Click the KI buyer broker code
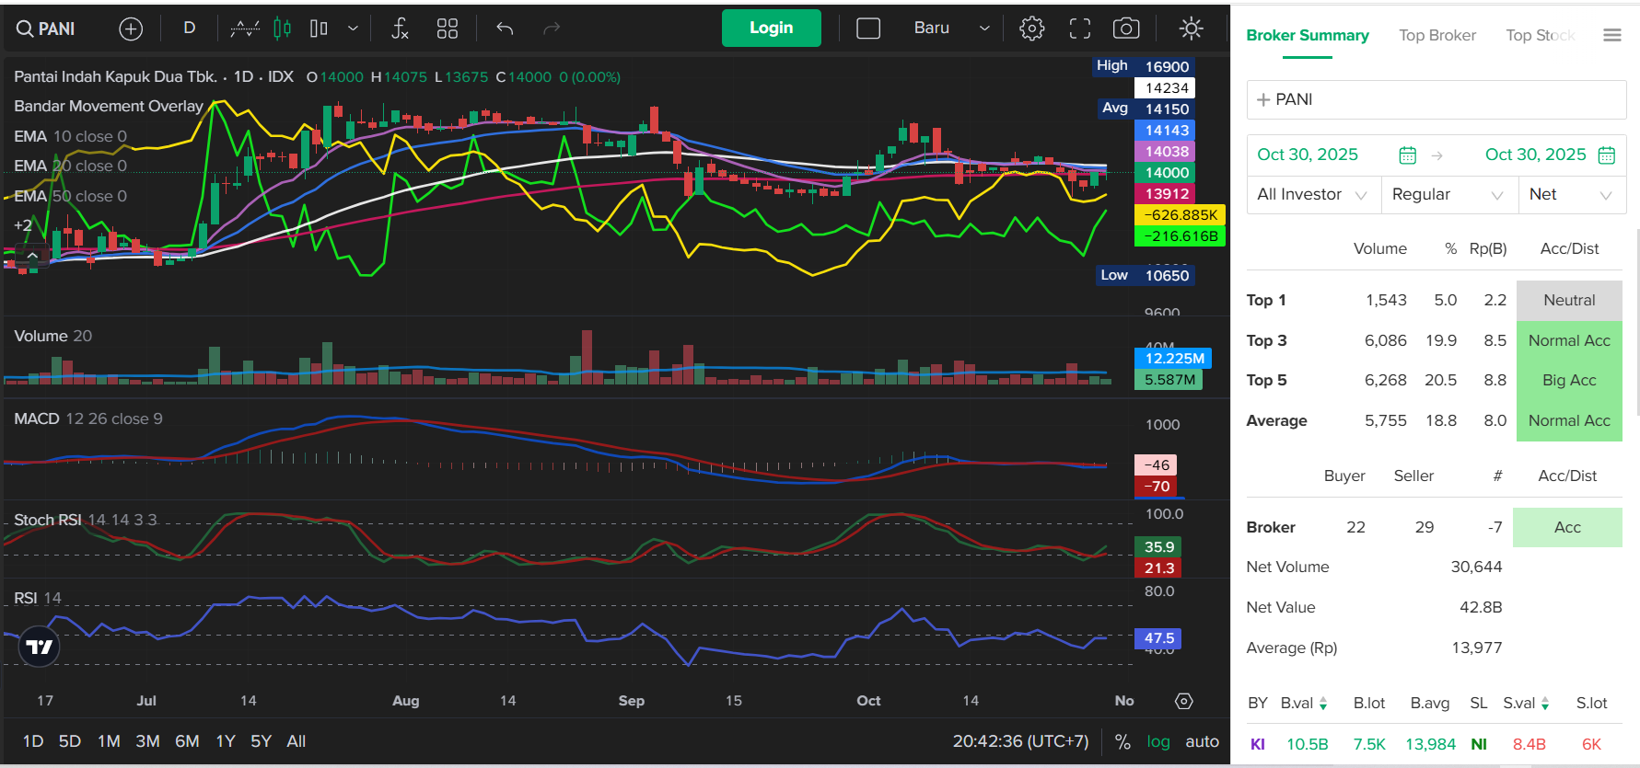The width and height of the screenshot is (1640, 768). [1257, 744]
